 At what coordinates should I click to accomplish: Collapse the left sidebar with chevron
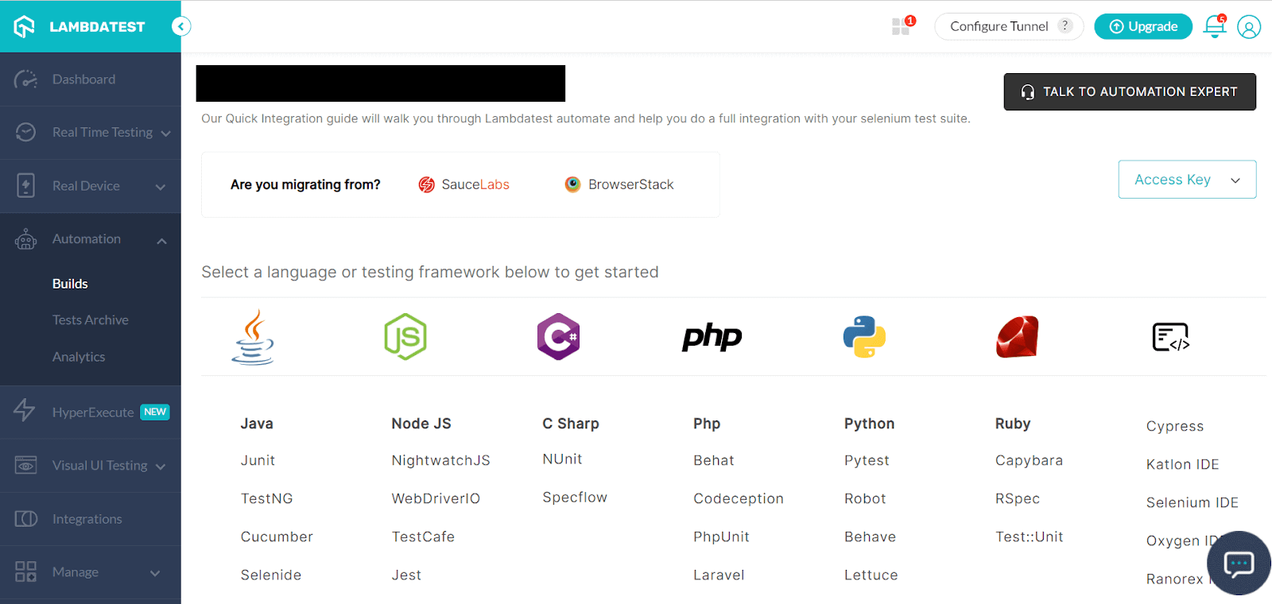pos(181,26)
